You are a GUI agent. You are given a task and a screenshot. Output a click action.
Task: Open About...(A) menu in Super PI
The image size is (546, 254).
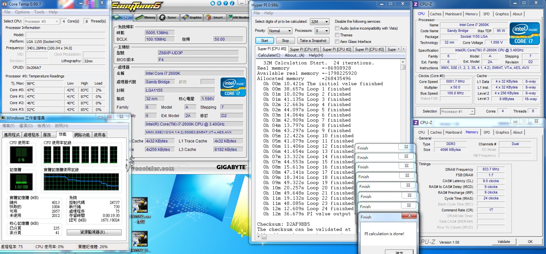point(294,55)
